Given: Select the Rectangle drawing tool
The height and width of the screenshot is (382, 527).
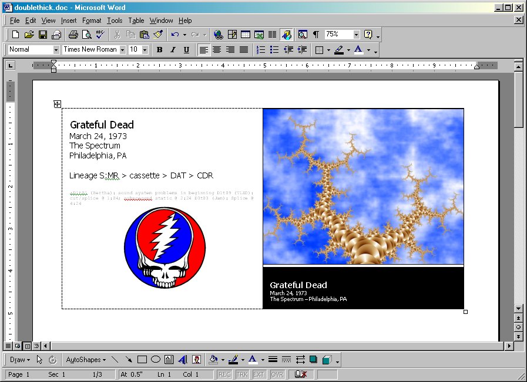Looking at the screenshot, I should click(142, 360).
